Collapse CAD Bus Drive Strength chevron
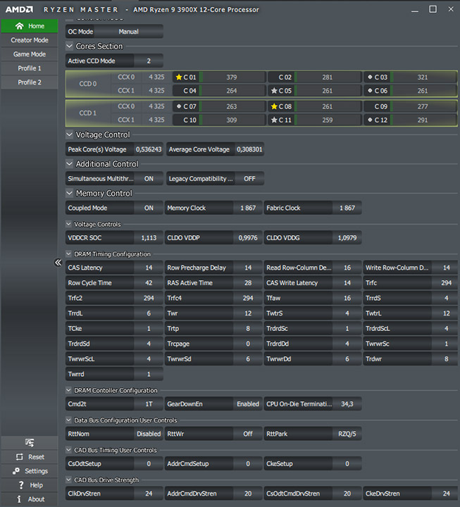This screenshot has height=507, width=460. click(x=68, y=480)
